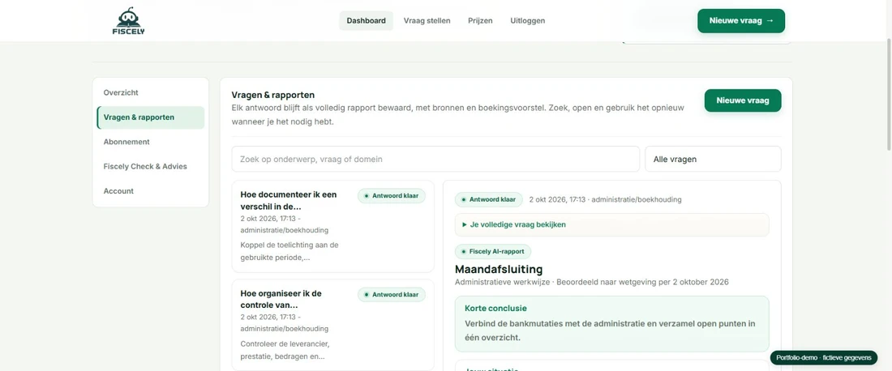892x371 pixels.
Task: Click Antwoord klaar badge on the organiseer card
Action: coord(392,295)
